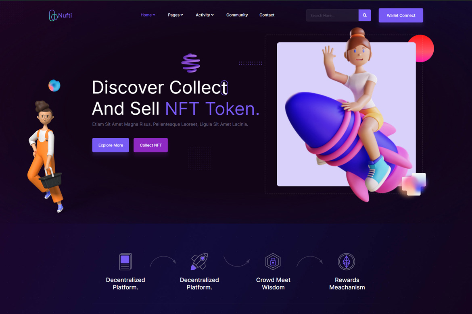
Task: Click the purple spiral swirl icon
Action: point(191,63)
